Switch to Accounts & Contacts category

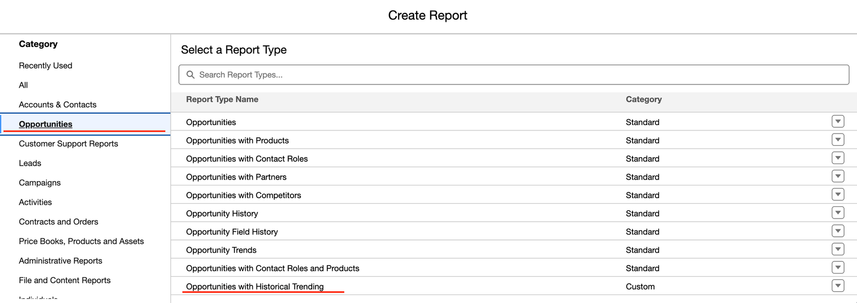[58, 105]
